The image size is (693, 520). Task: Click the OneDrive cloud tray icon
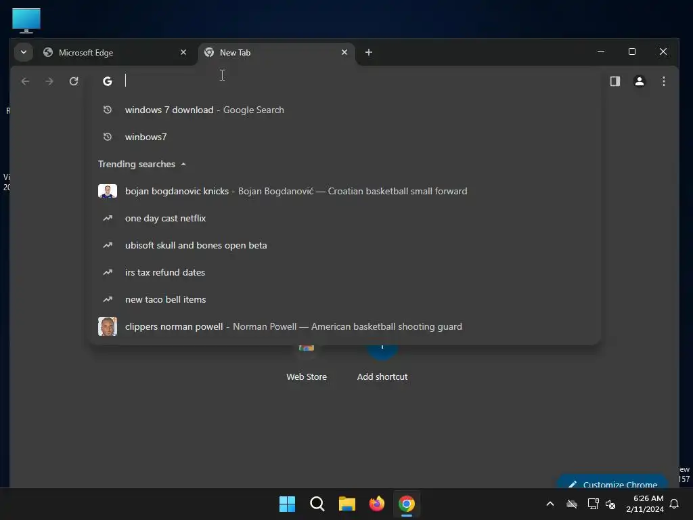[572, 504]
